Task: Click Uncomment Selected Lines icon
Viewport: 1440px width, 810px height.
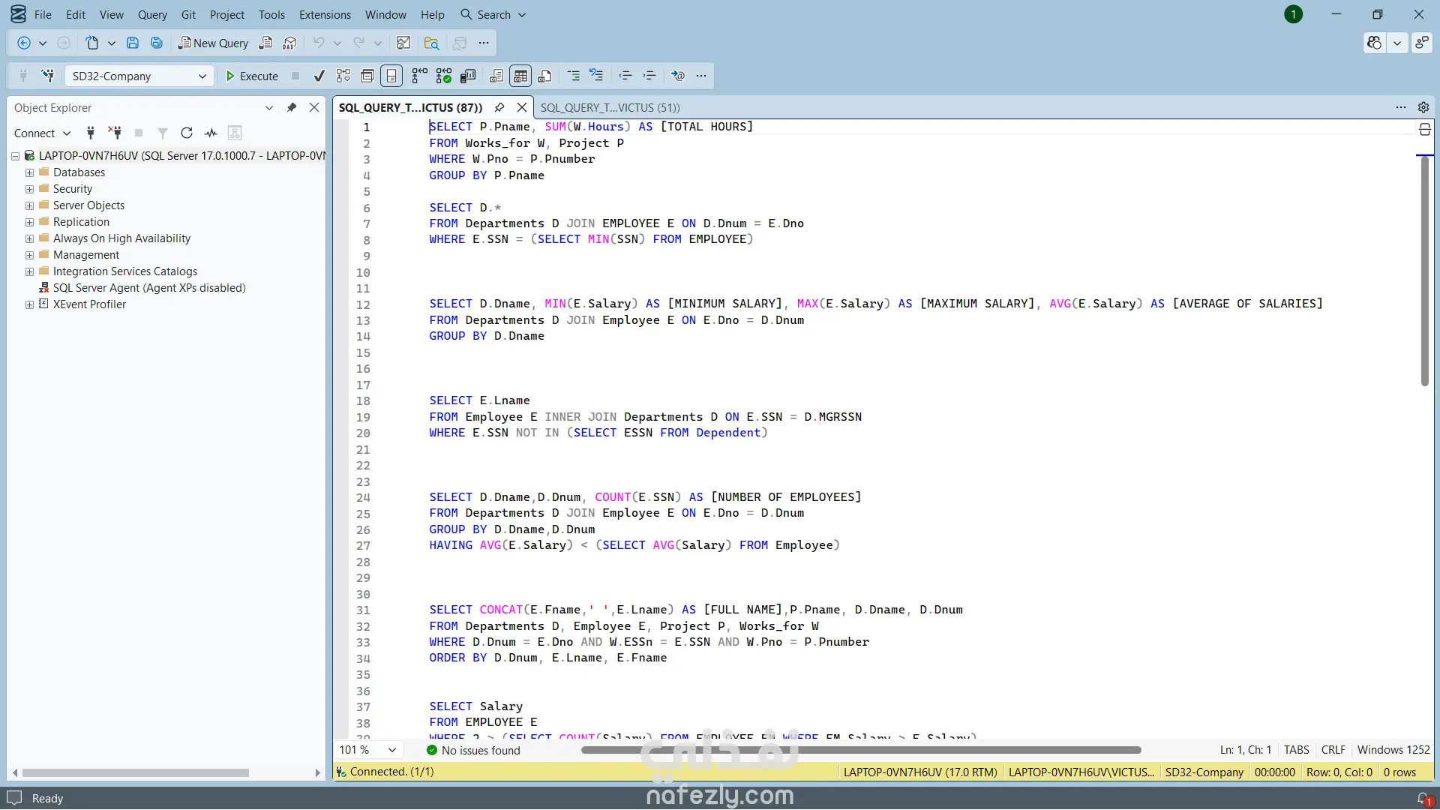Action: (597, 76)
